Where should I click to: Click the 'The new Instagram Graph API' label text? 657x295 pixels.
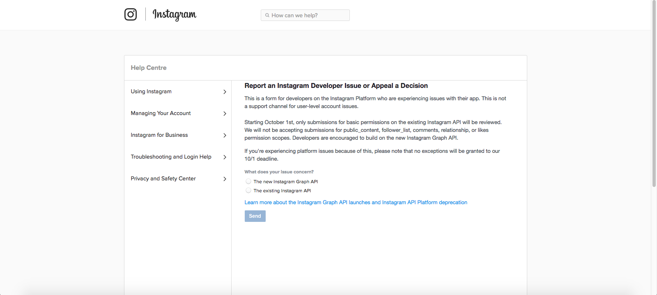click(286, 182)
